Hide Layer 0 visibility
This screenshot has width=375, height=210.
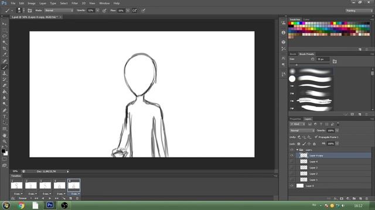(292, 185)
